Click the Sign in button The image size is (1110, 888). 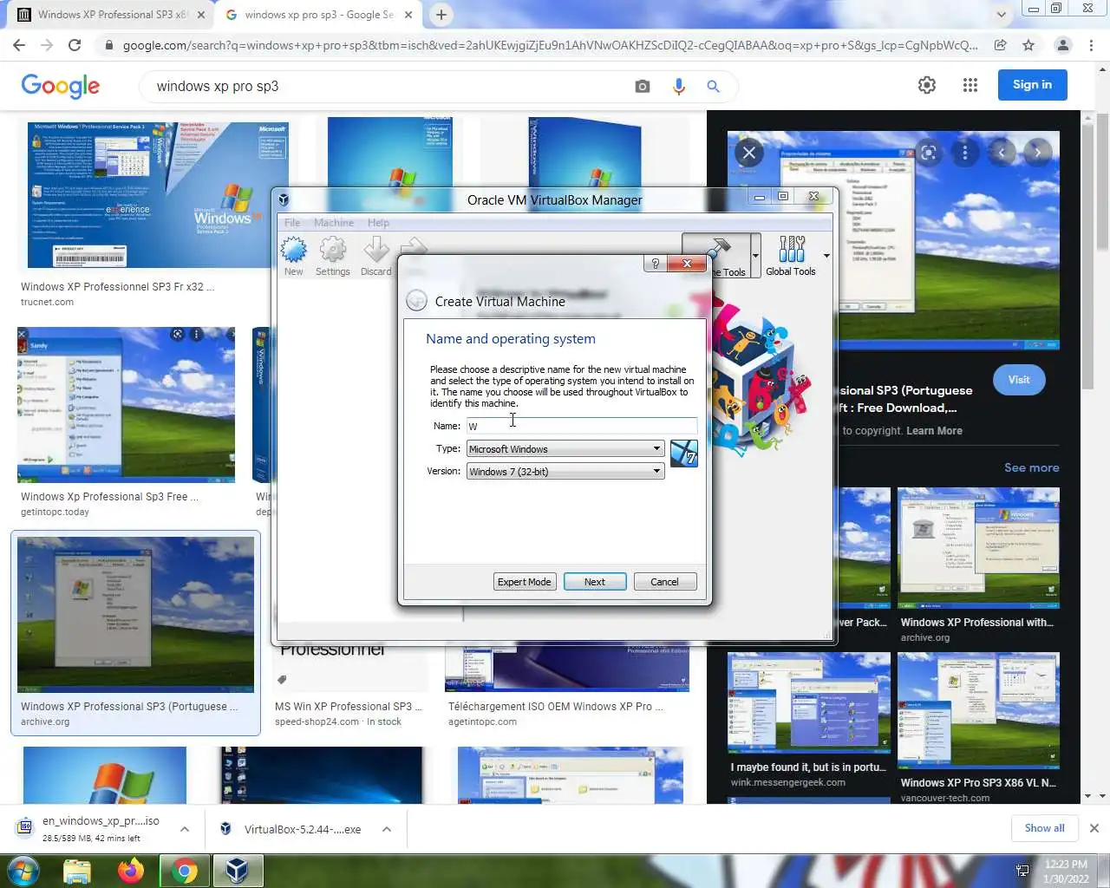point(1032,85)
